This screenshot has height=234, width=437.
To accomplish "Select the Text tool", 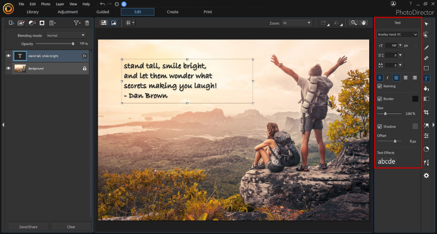I will click(x=426, y=78).
